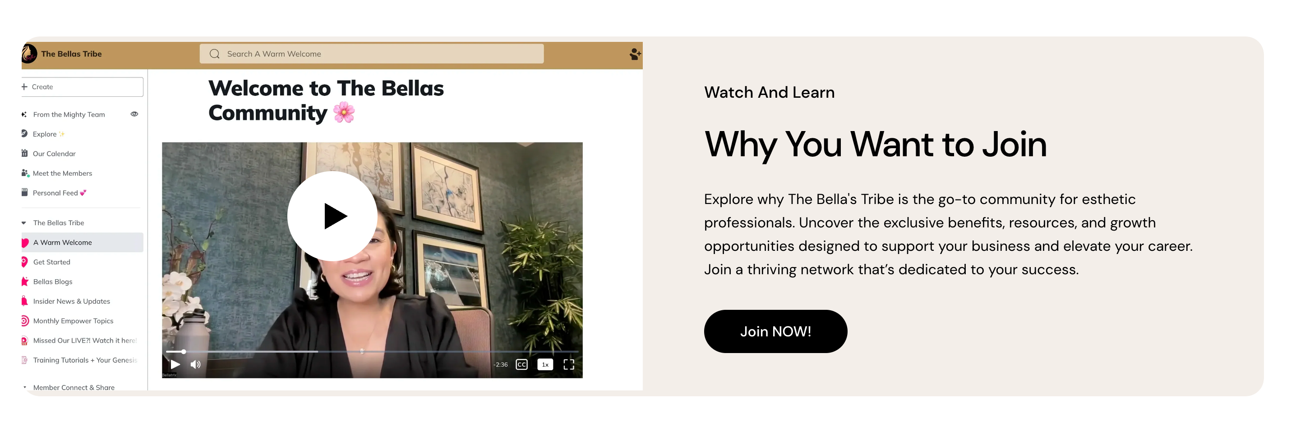Toggle closed captions on the video

pos(521,364)
